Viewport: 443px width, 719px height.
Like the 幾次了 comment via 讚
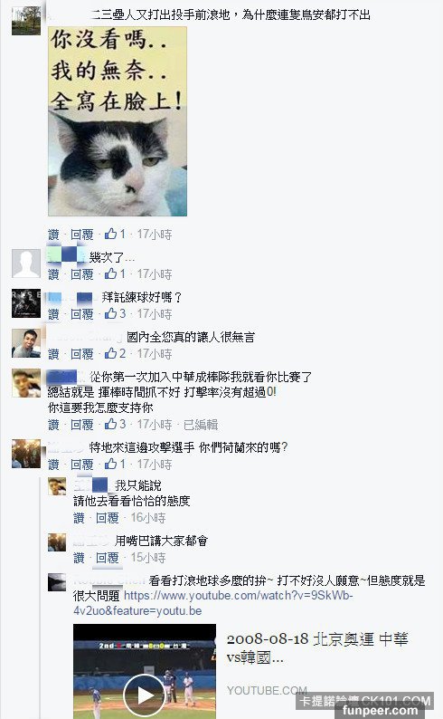point(53,274)
